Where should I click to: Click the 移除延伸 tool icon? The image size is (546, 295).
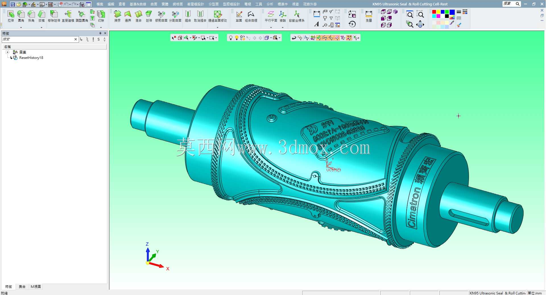click(x=54, y=14)
